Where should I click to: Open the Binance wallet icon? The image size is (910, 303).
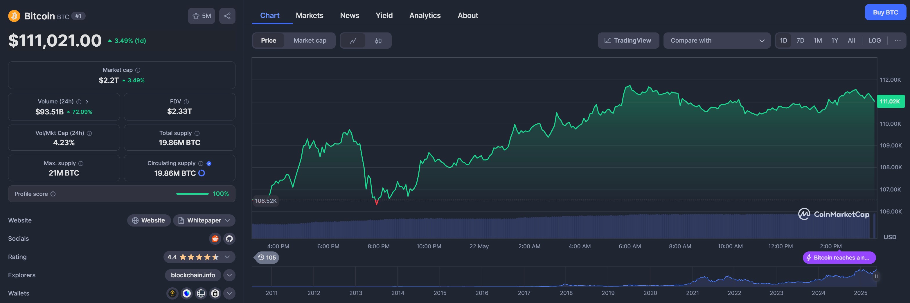[172, 293]
